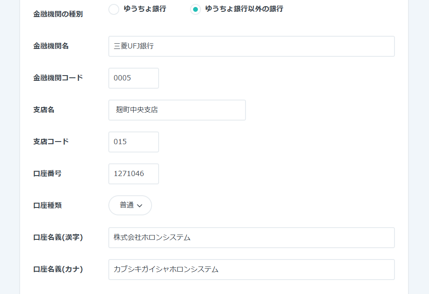Screen dimensions: 429x294
Task: Click the 支店名 field showing 麹町中央支店
Action: pos(177,110)
